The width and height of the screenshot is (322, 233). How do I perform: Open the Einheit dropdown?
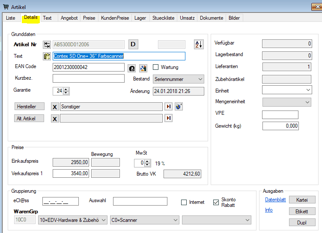click(x=287, y=90)
